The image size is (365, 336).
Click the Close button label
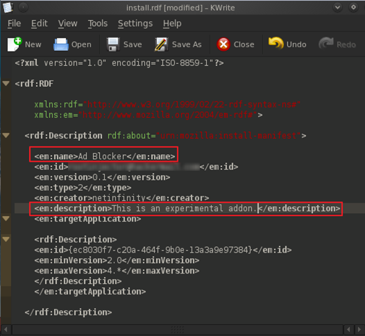pos(244,44)
